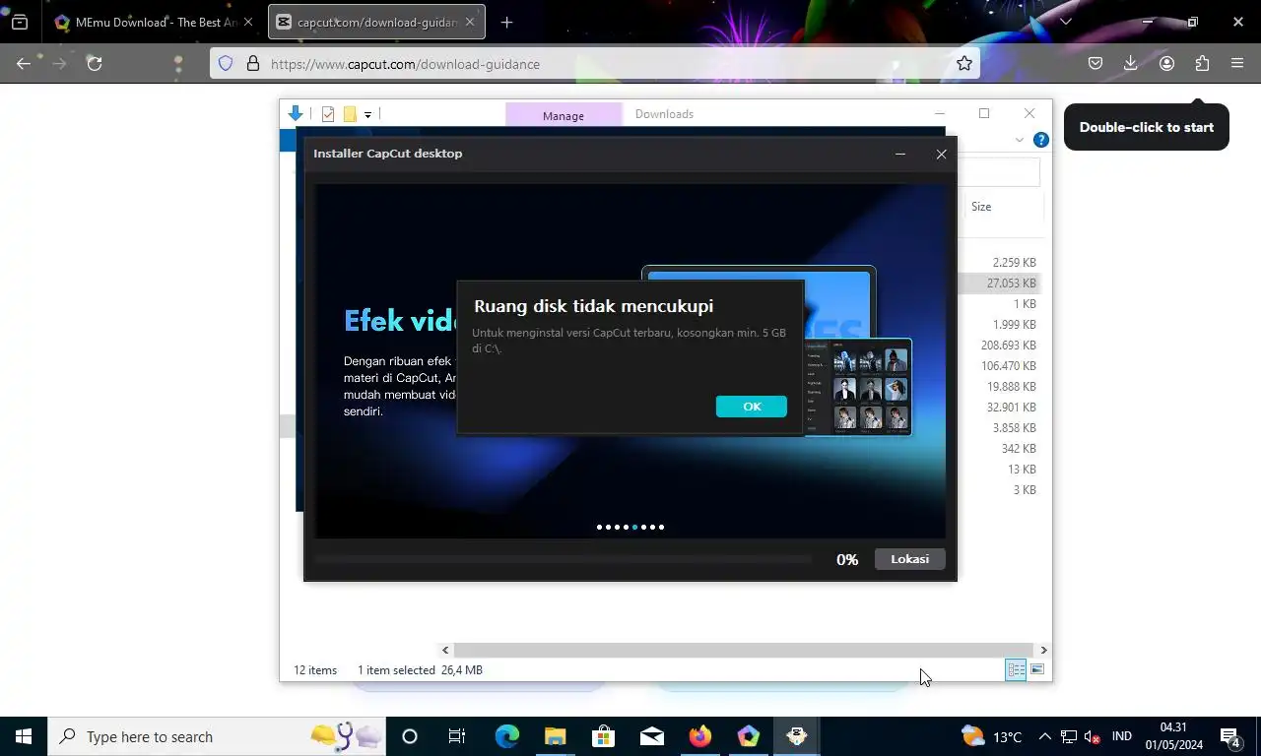Screen dimensions: 1261x756
Task: Switch to Firefox on taskbar
Action: click(x=700, y=736)
